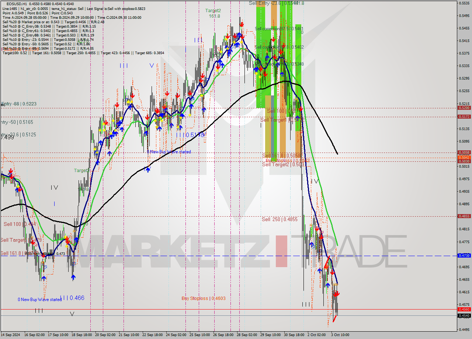
Task: Click the 'Target100: 0.52' targets text line
Action: pyautogui.click(x=83, y=53)
